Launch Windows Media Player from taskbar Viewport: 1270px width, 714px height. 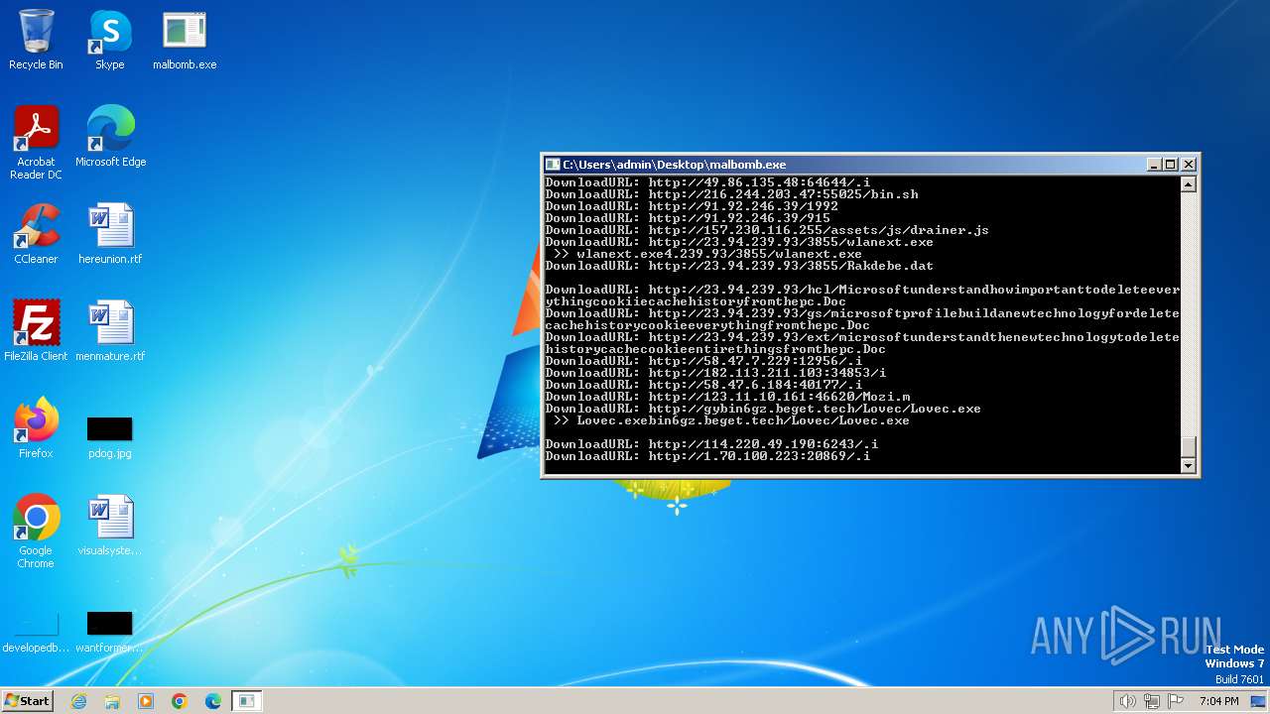pyautogui.click(x=146, y=701)
